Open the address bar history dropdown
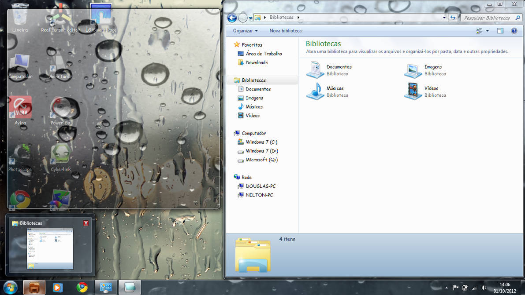Viewport: 525px width, 295px height. 443,17
